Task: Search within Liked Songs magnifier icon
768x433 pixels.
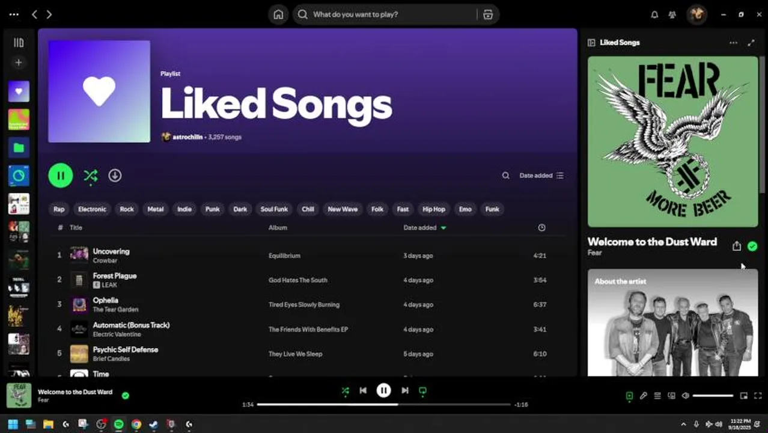Action: (x=505, y=176)
